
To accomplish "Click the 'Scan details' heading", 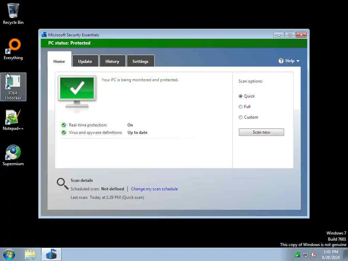I will coord(82,180).
